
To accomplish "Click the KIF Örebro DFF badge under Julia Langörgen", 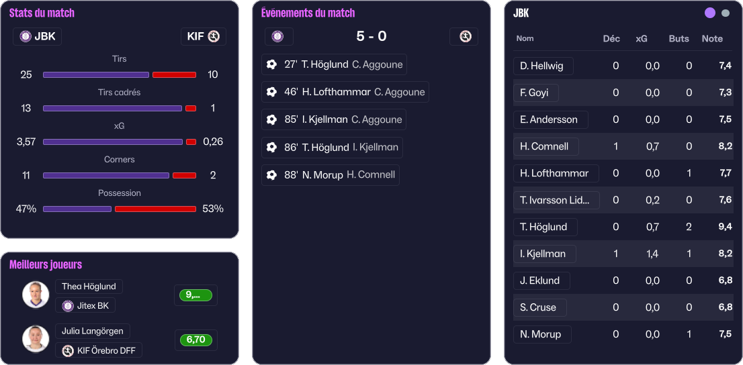I will coord(68,350).
